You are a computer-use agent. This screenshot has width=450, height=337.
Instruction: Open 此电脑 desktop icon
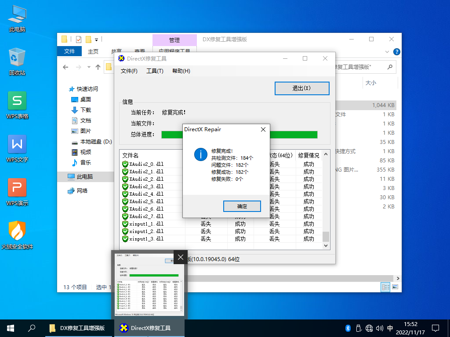click(17, 18)
